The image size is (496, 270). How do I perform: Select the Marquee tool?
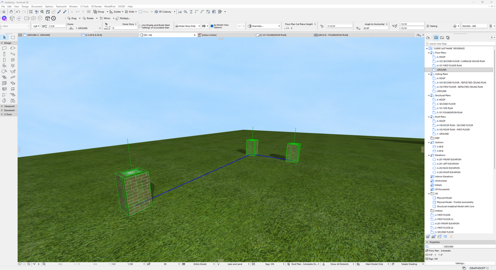[12, 37]
